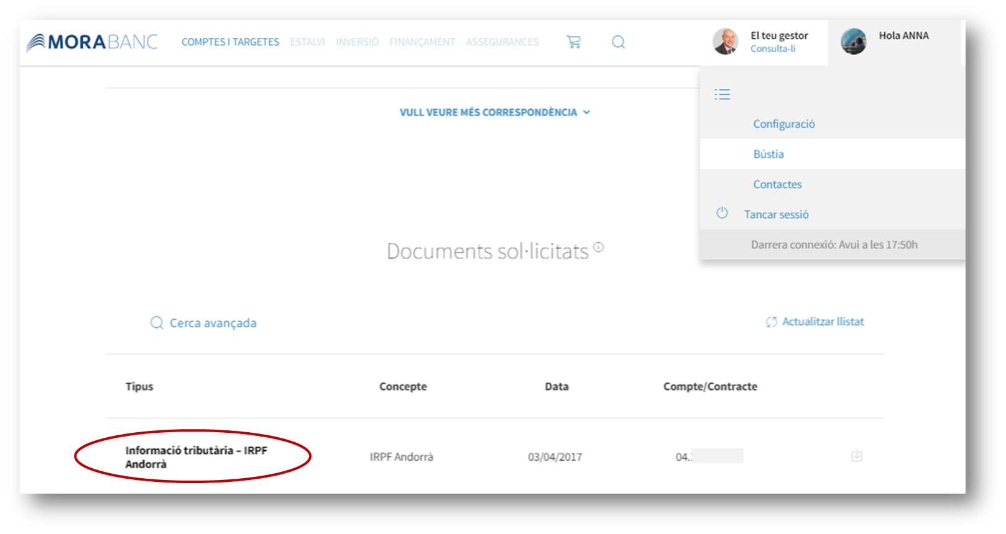Image resolution: width=1006 pixels, height=534 pixels.
Task: Click the IRPF Andorrà concept cell
Action: point(401,456)
